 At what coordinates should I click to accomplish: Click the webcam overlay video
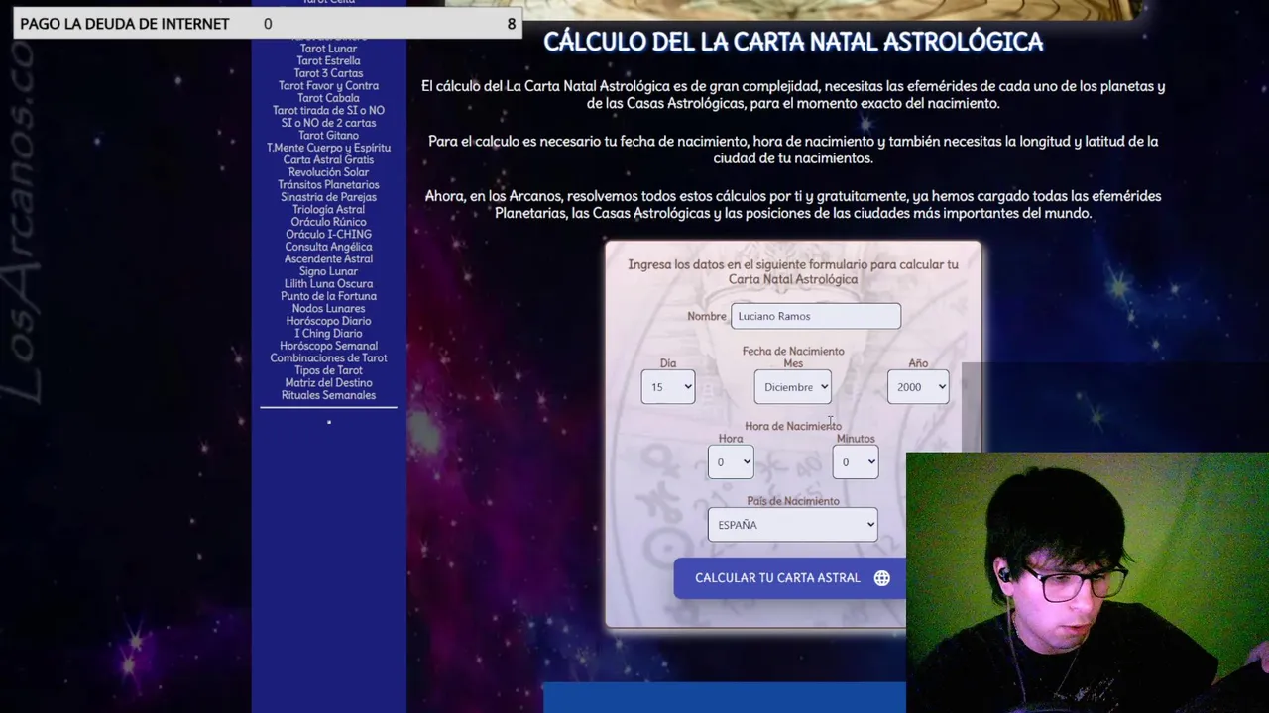1088,583
